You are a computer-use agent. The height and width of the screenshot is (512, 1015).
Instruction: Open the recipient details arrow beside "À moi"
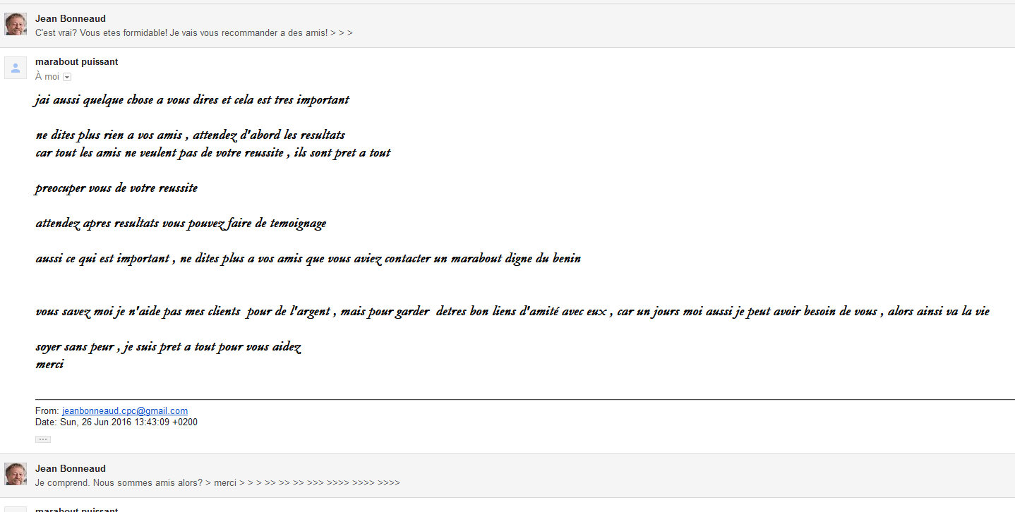coord(67,77)
